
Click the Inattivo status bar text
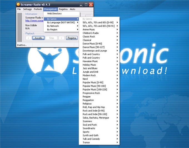point(22,45)
